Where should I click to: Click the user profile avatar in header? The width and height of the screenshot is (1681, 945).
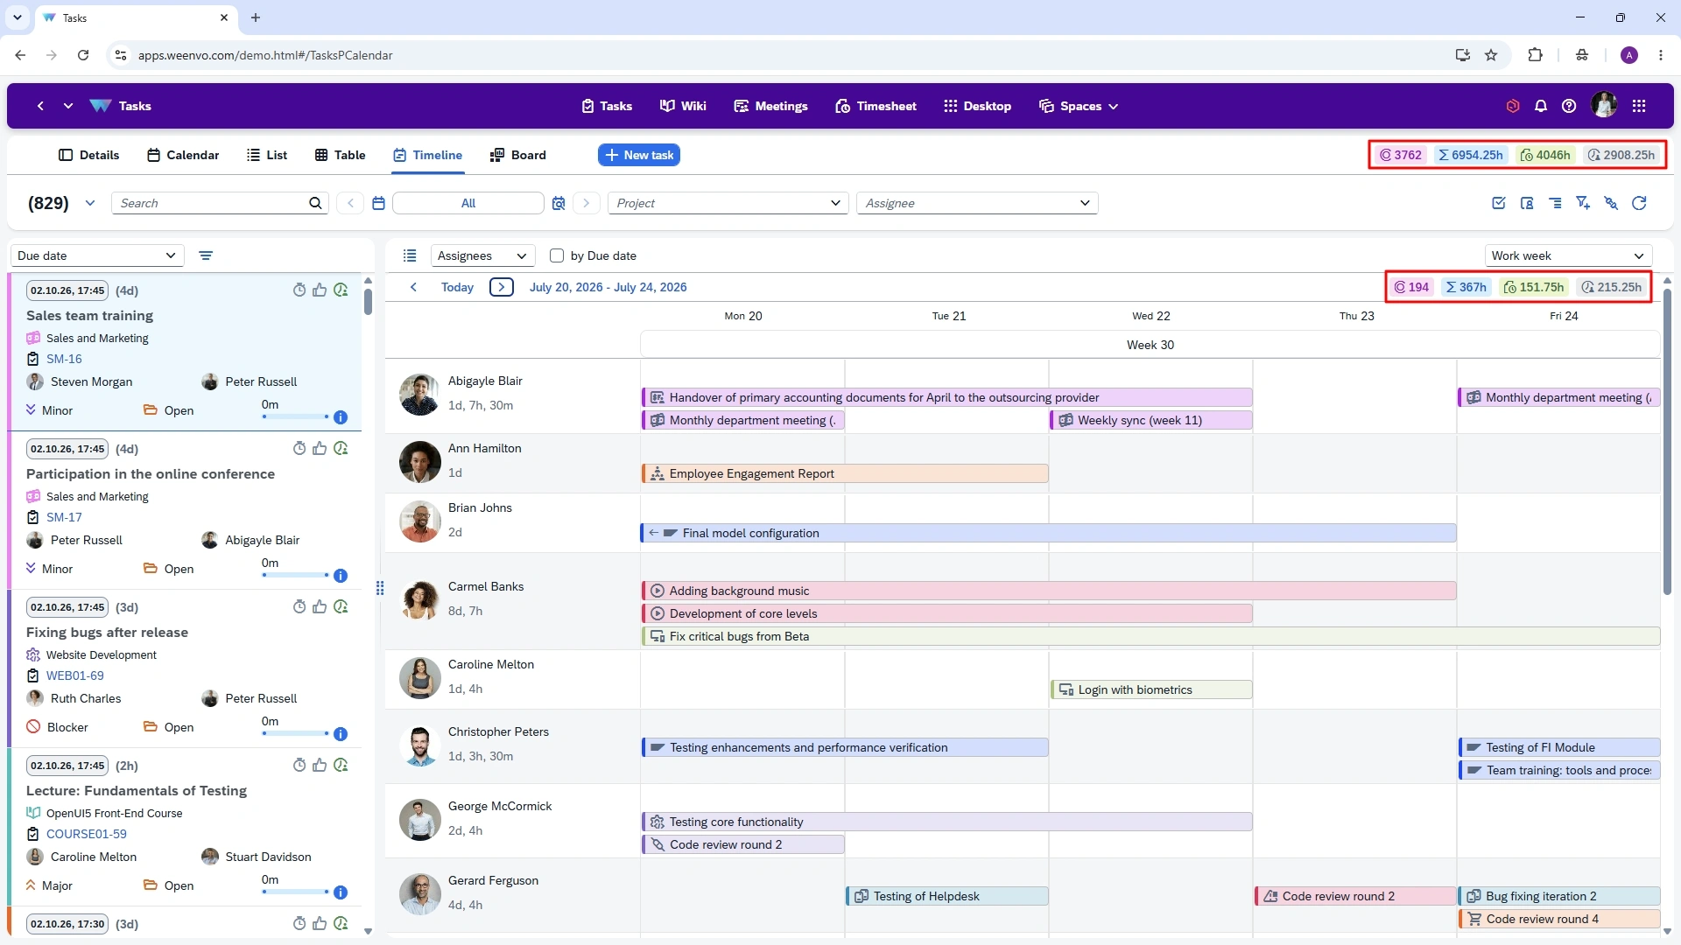1604,105
